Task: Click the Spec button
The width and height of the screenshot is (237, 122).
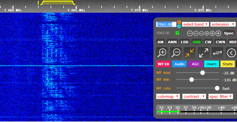Action: 229,33
